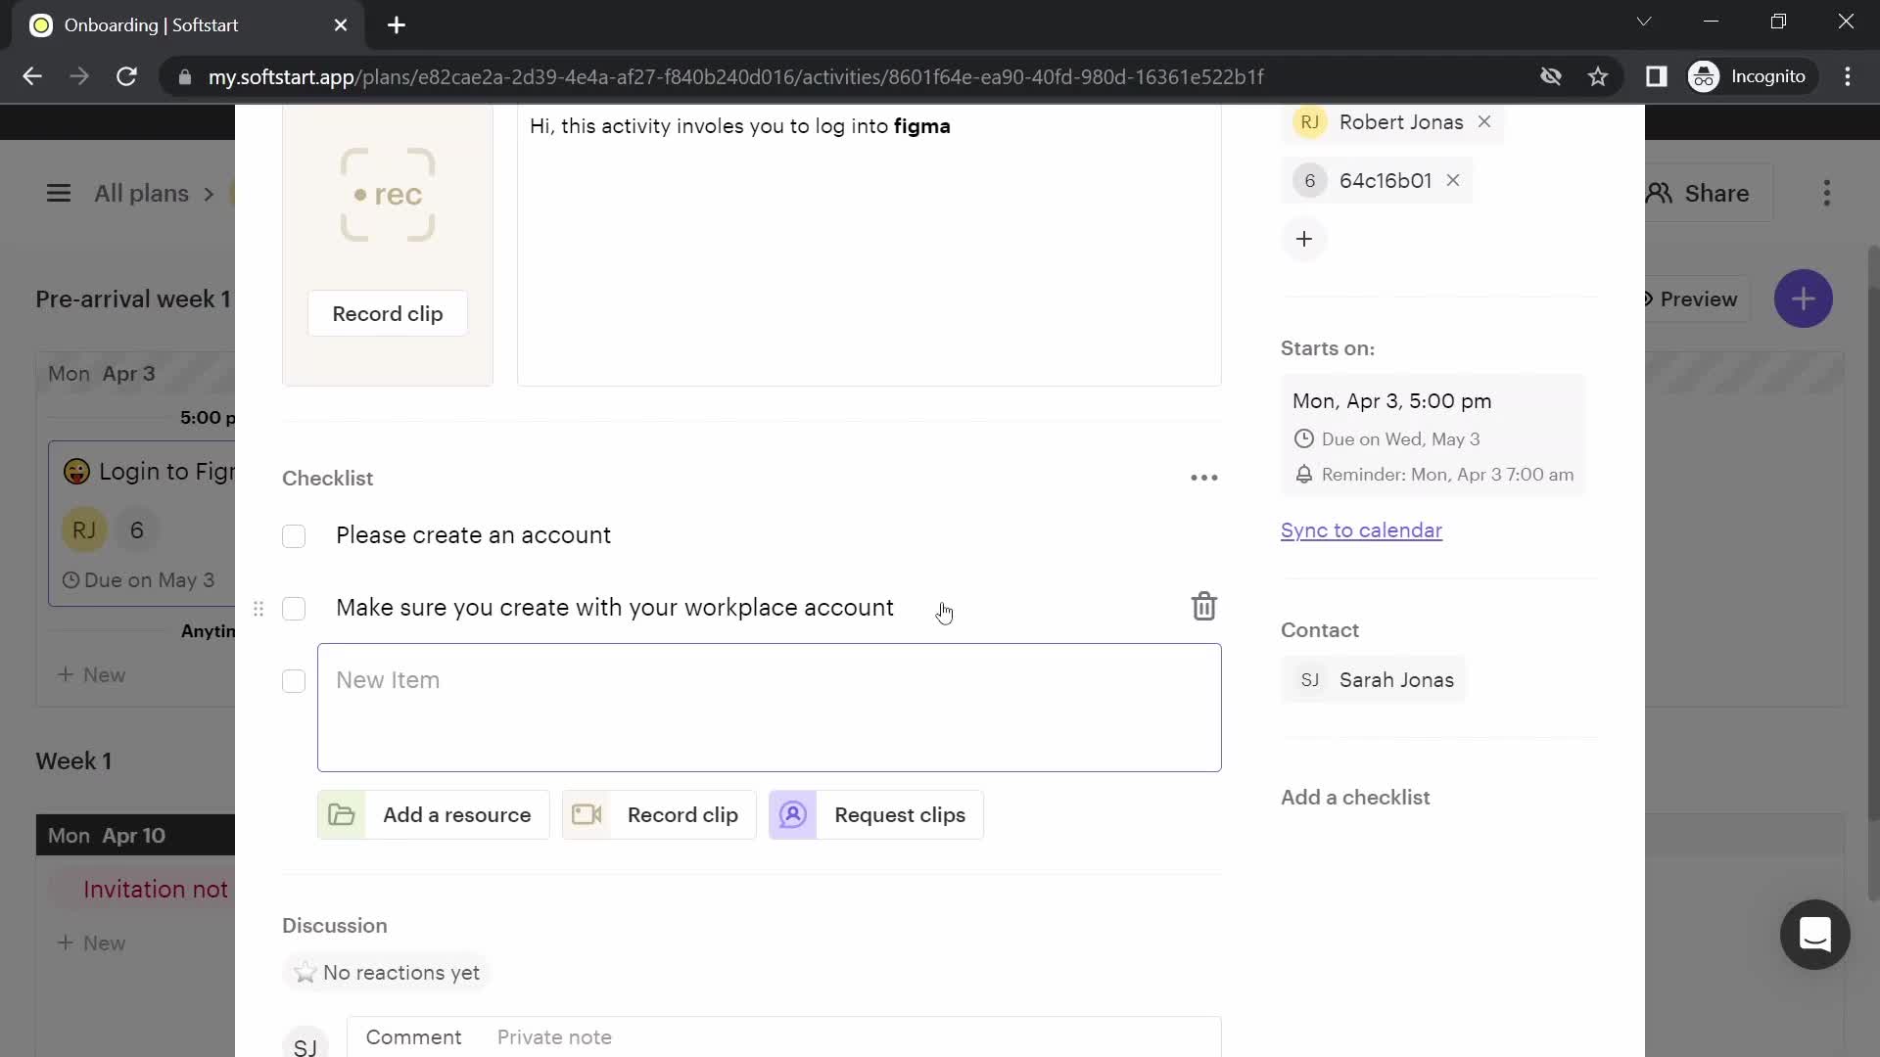Open tab search chevron

[1644, 22]
